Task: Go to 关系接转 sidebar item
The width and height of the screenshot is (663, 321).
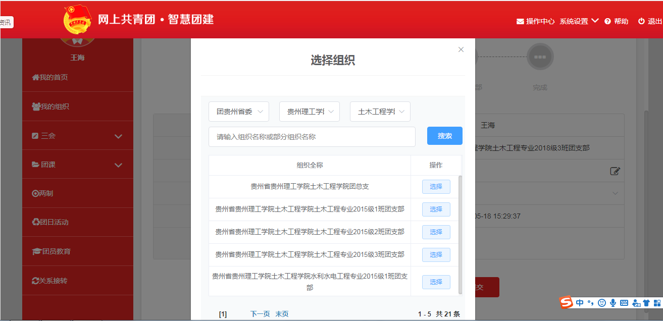Action: 49,281
